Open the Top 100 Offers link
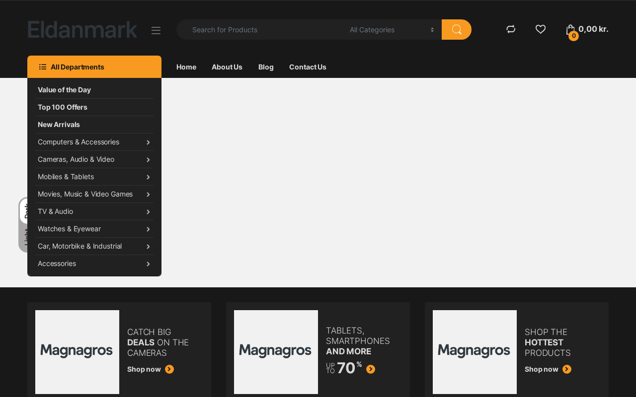Screen dimensions: 636x397 tap(63, 107)
